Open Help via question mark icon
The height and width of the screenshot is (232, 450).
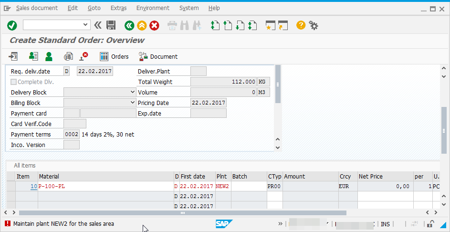tap(301, 25)
